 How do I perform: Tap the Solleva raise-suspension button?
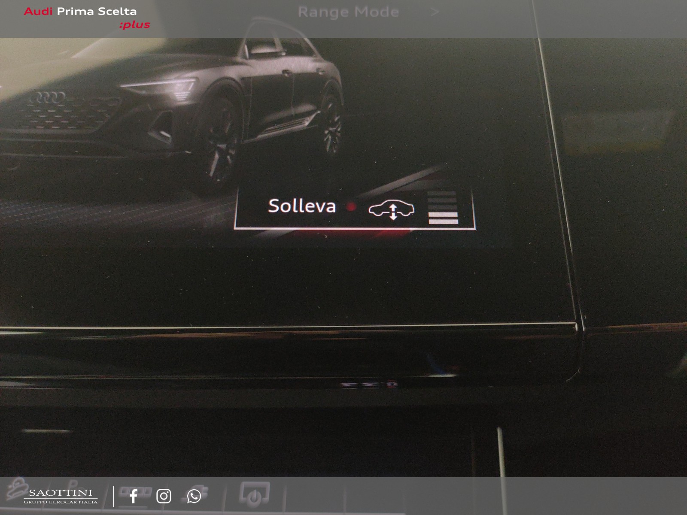pyautogui.click(x=355, y=208)
